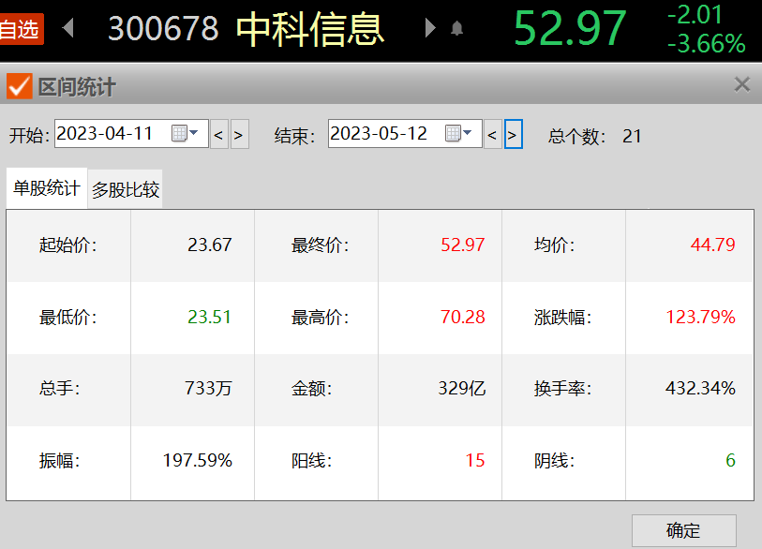Click the 开始 label
Screen dimensions: 762x549
(29, 136)
